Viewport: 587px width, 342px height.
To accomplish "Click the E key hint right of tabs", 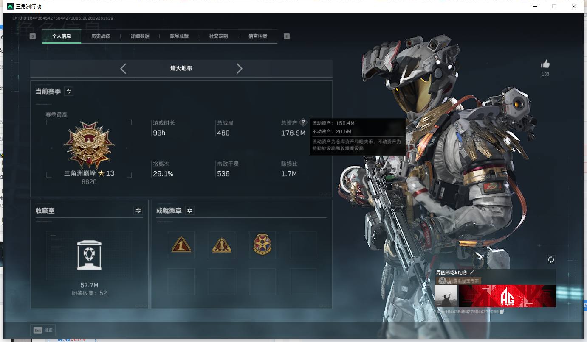I will point(286,36).
